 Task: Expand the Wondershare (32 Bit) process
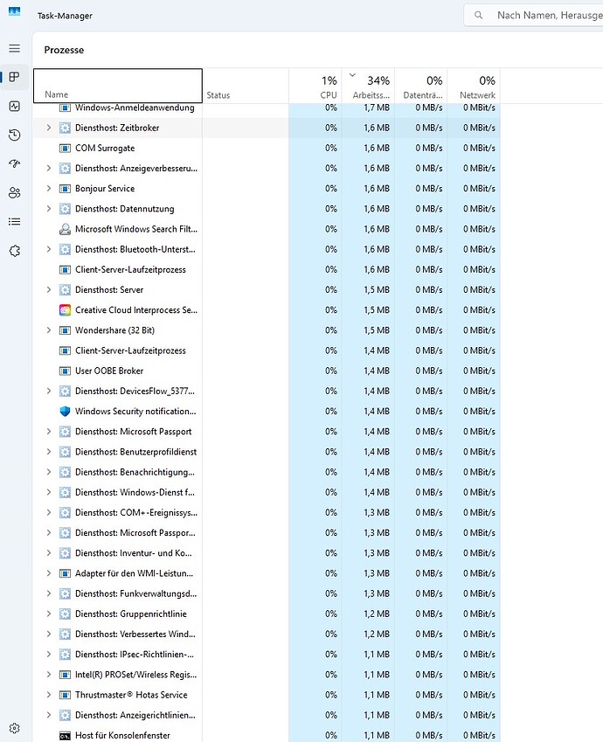(49, 330)
